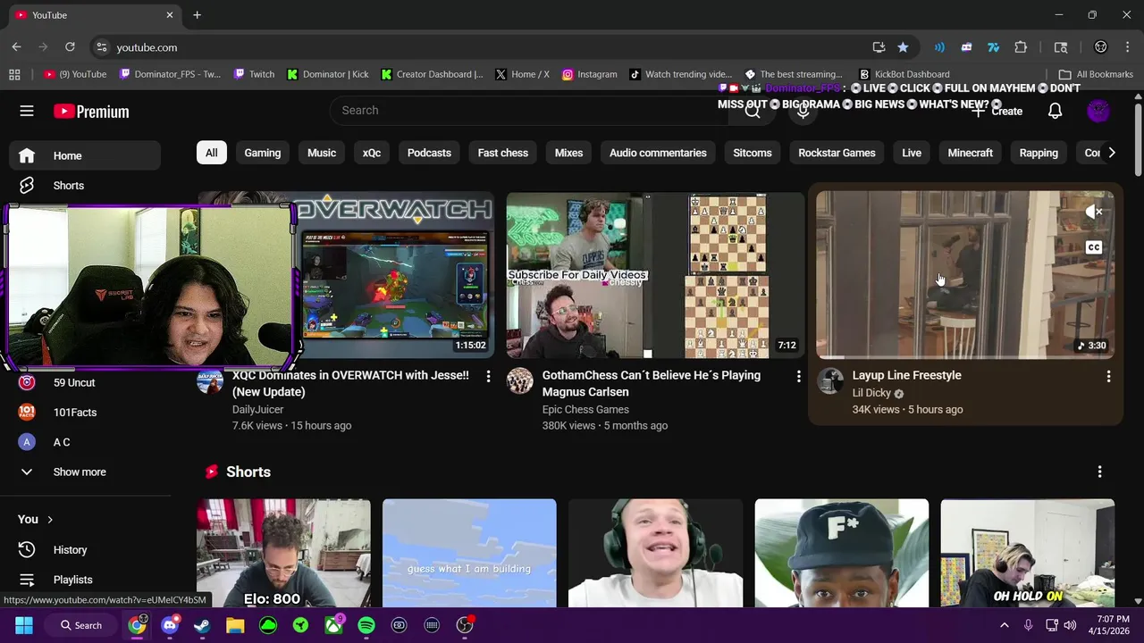1144x643 pixels.
Task: Select the Rockstar Games chip
Action: pyautogui.click(x=837, y=153)
